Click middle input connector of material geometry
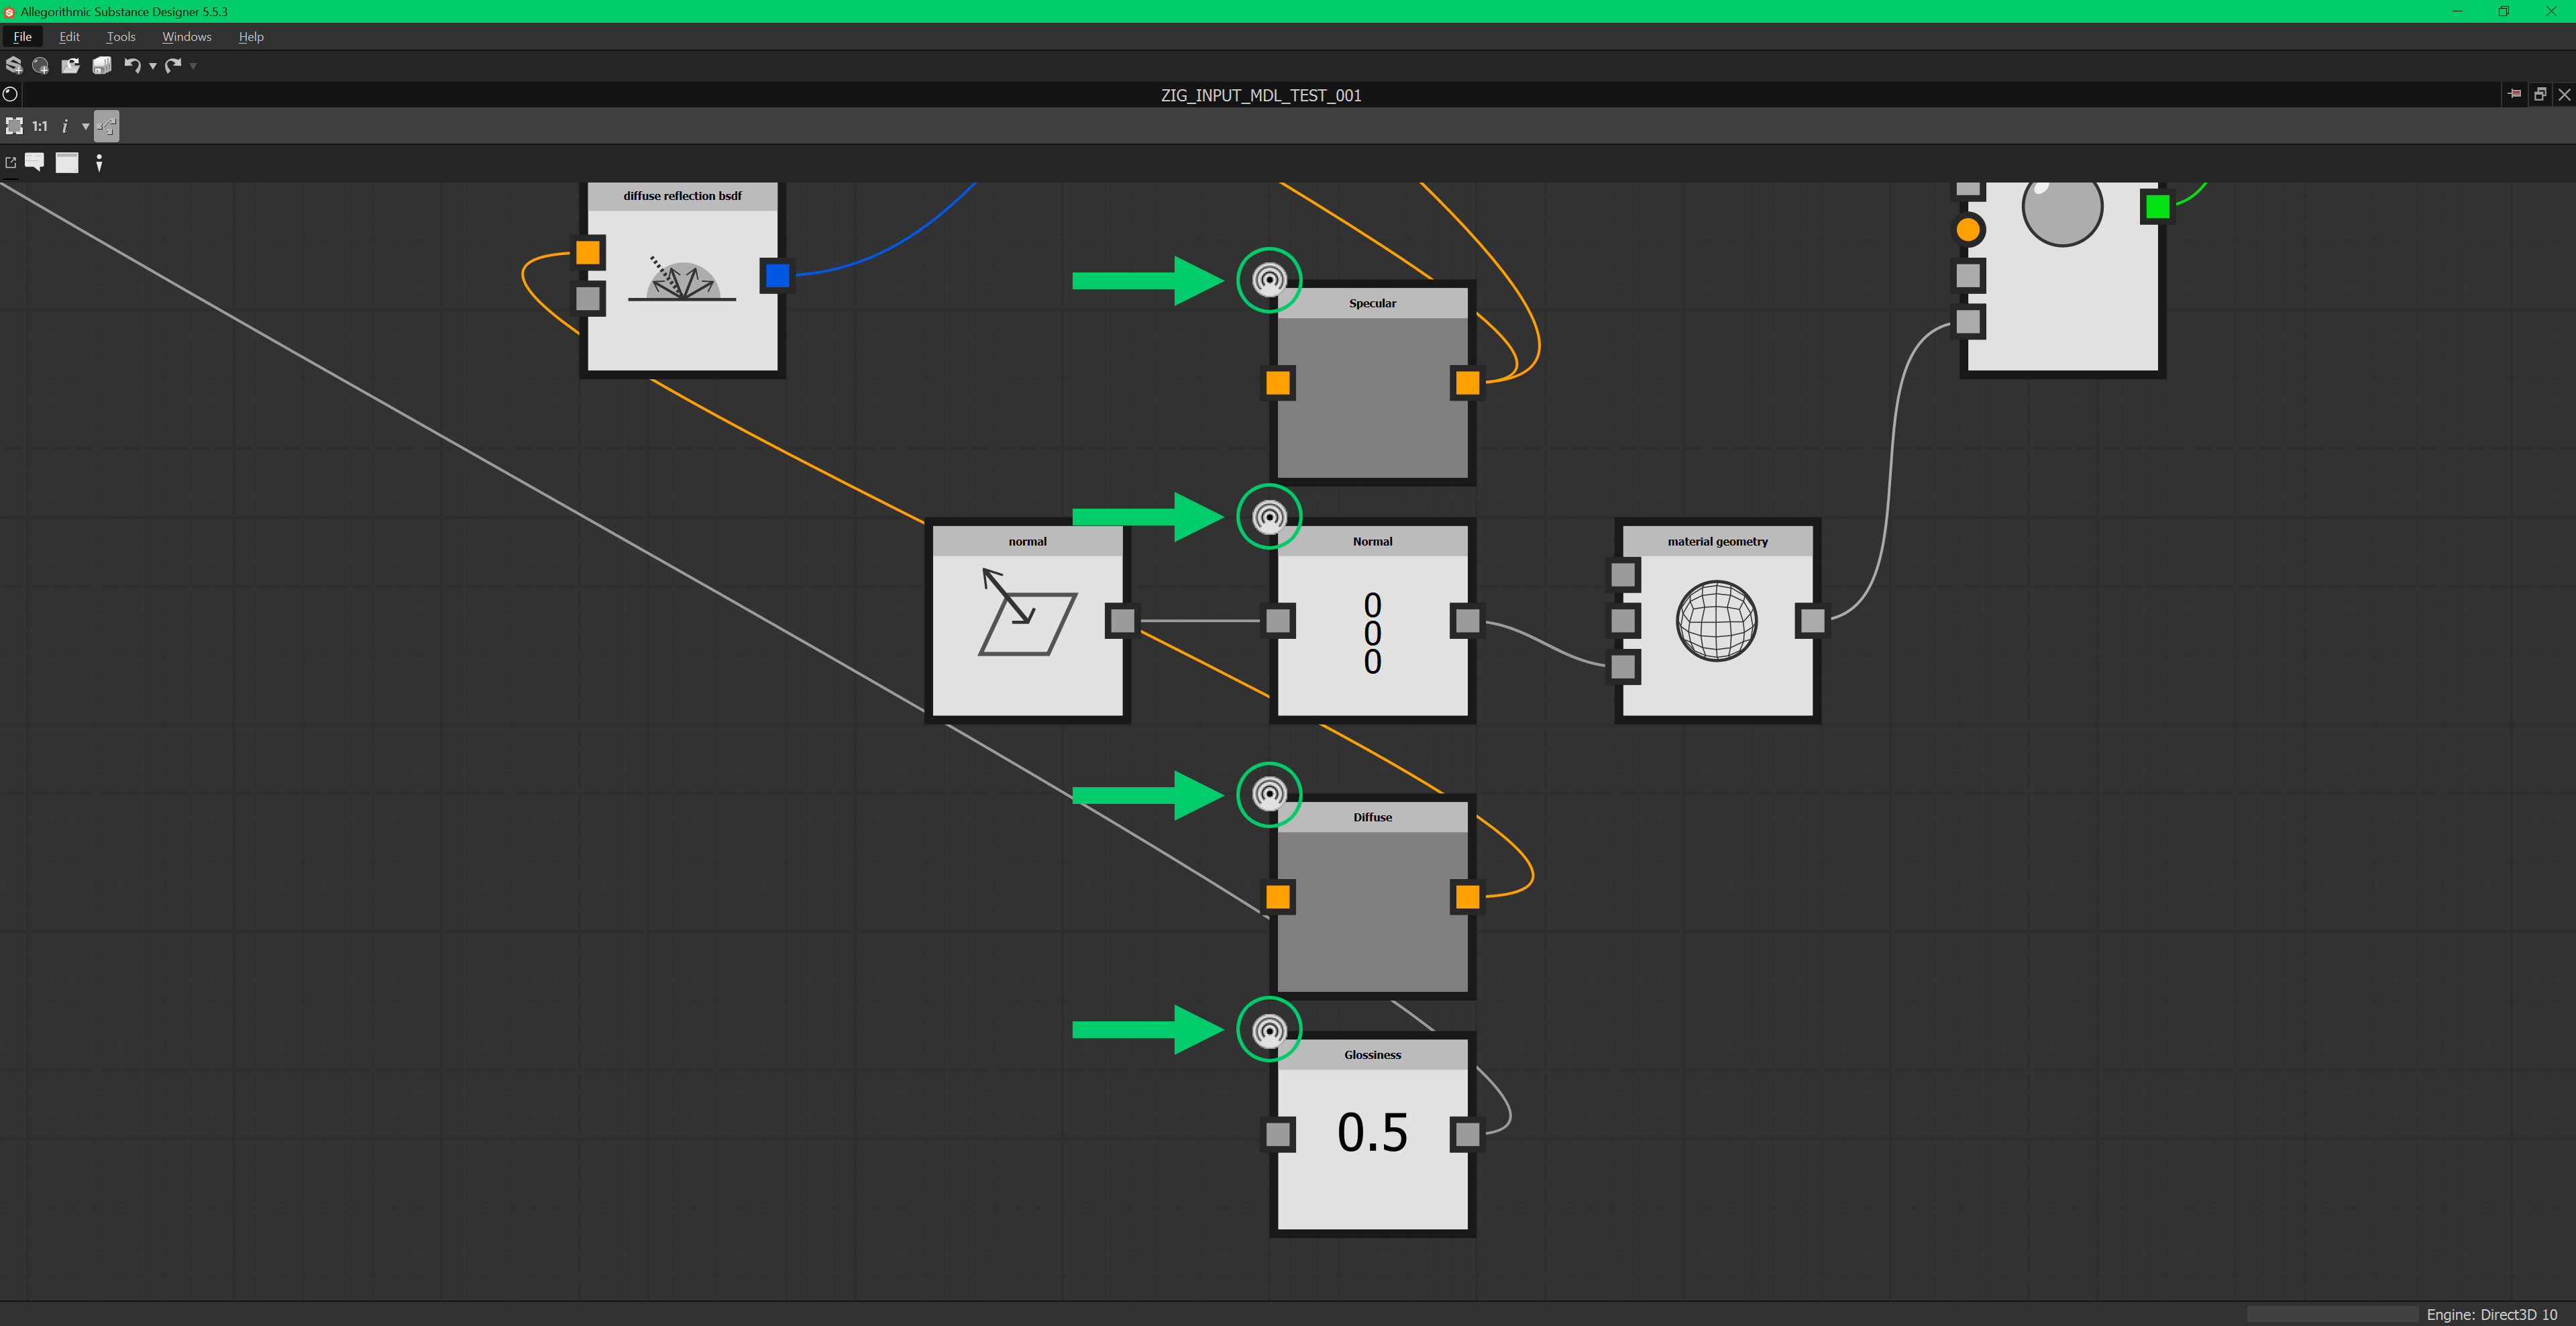Viewport: 2576px width, 1326px height. [1623, 621]
